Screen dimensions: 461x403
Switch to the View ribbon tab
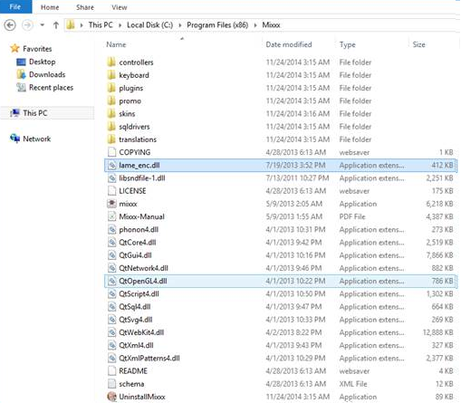click(x=120, y=7)
